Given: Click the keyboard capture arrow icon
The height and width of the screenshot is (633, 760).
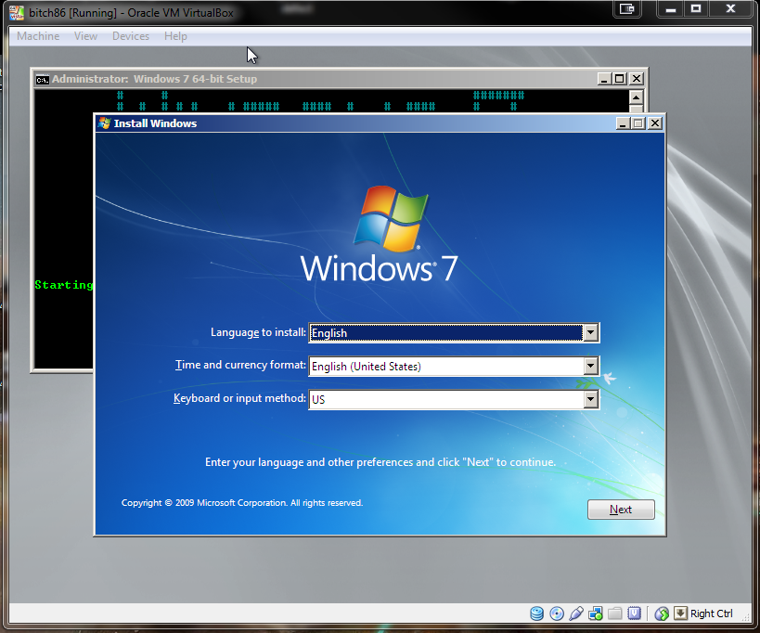Looking at the screenshot, I should tap(680, 614).
